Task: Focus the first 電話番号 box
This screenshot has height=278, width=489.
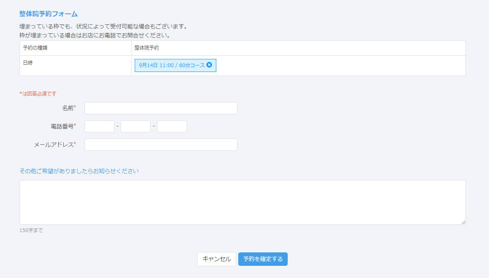Action: click(99, 126)
